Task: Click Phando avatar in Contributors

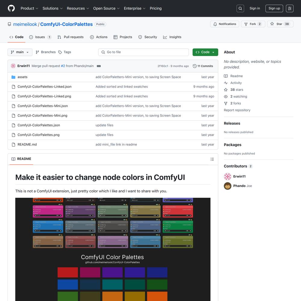Action: point(228,186)
